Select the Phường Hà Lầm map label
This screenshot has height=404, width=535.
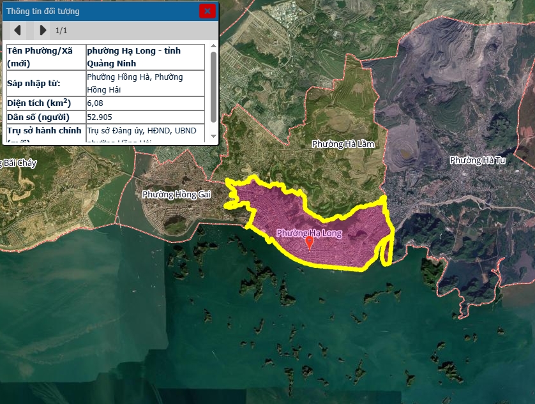(x=343, y=144)
